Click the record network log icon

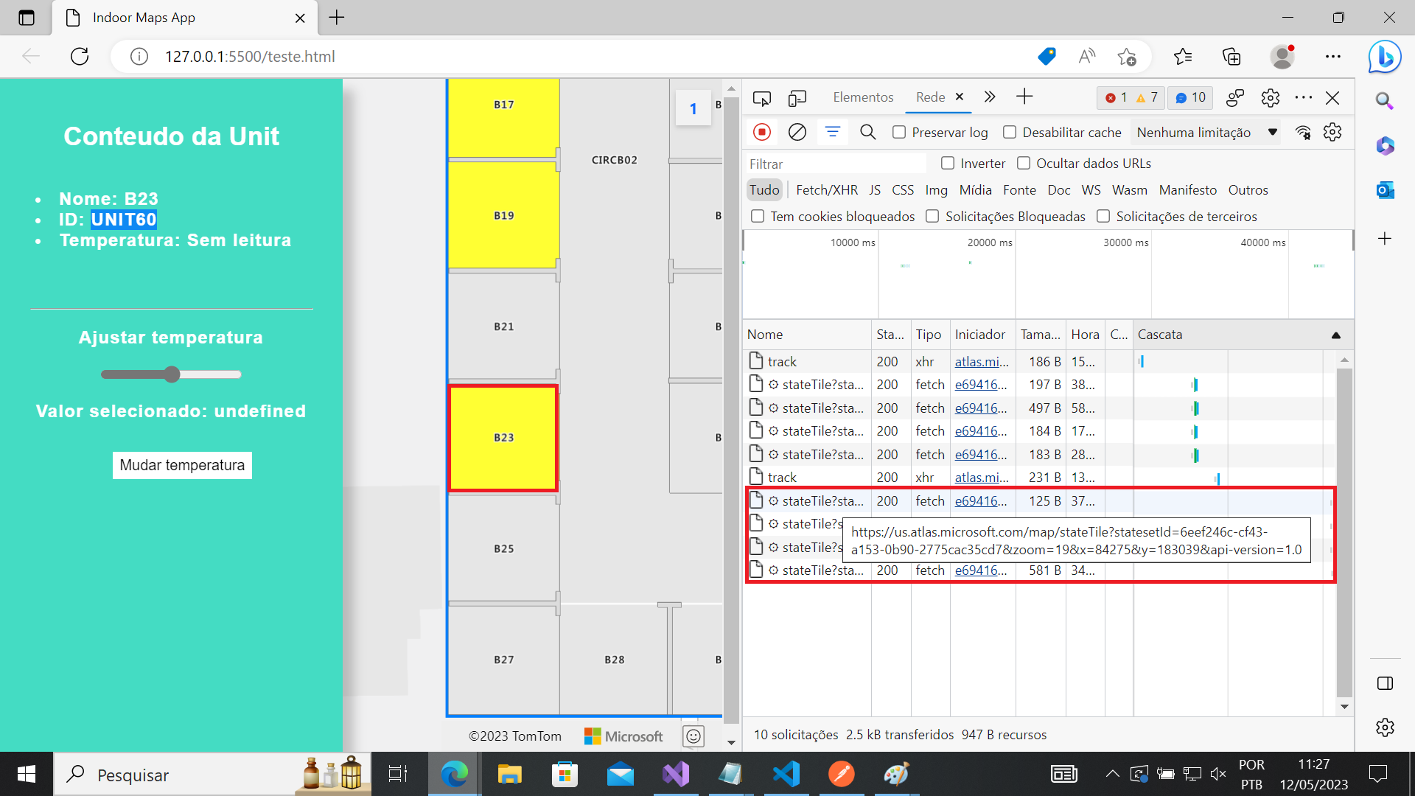click(762, 132)
